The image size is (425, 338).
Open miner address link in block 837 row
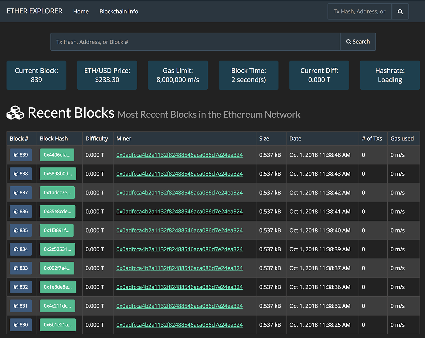click(x=179, y=193)
